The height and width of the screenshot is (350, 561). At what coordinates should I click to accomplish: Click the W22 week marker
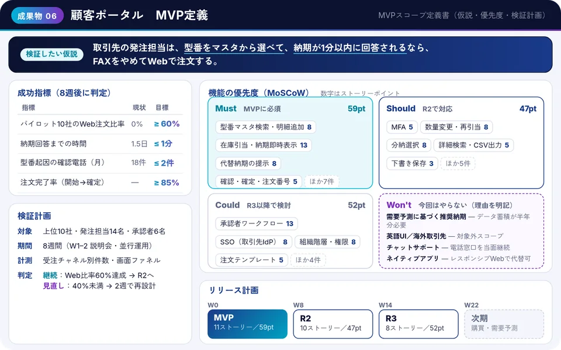coord(471,305)
